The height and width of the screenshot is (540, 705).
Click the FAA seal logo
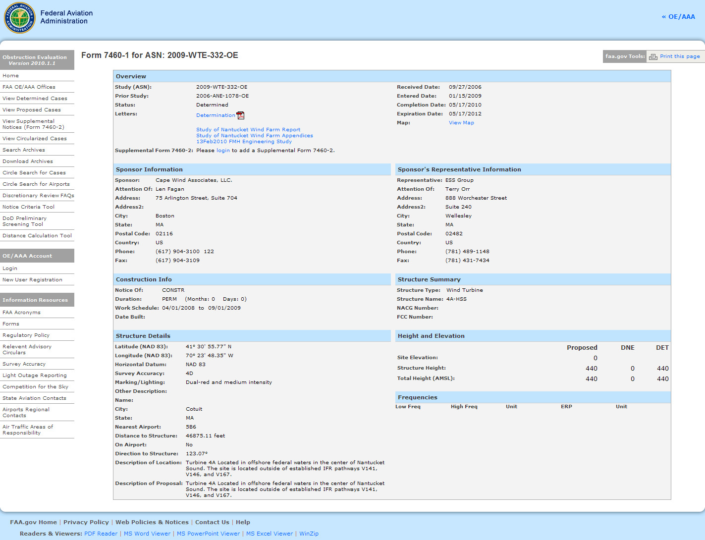20,18
